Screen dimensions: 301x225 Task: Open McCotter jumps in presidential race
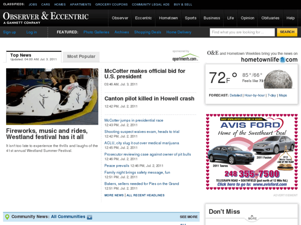[134, 120]
